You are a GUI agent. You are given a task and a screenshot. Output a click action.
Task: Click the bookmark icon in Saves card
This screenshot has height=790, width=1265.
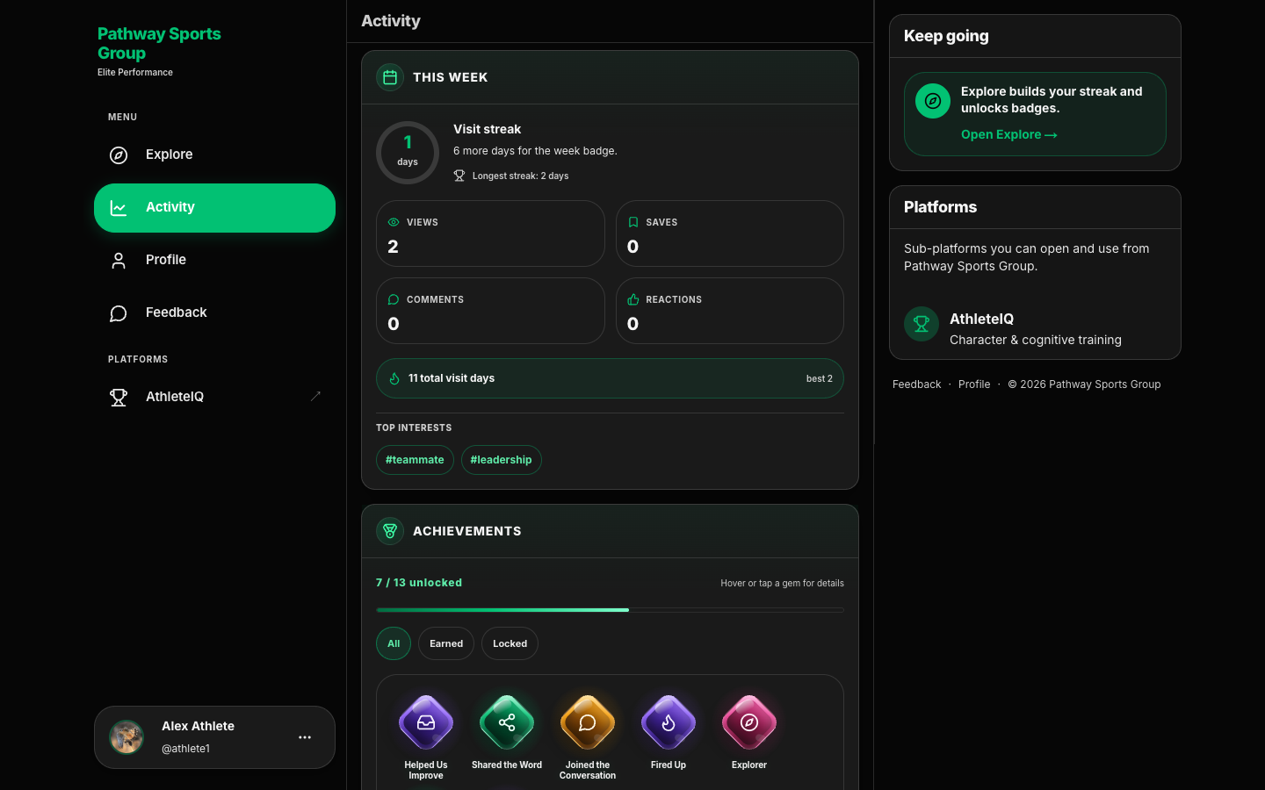pos(633,222)
